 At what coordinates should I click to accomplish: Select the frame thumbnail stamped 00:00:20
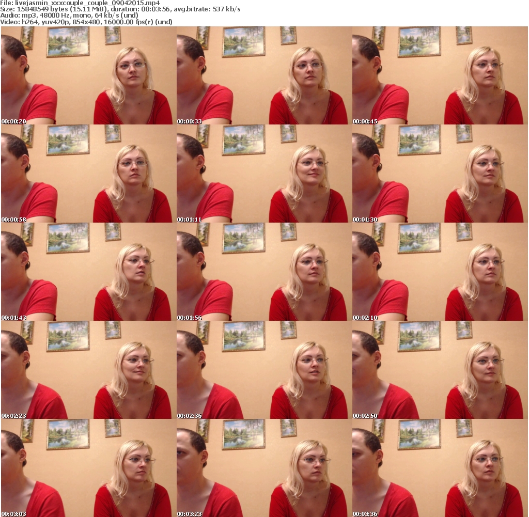coord(88,75)
